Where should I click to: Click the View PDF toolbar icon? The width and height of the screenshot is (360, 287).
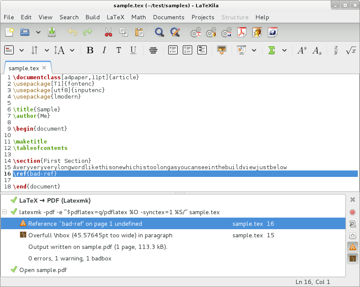pos(242,32)
